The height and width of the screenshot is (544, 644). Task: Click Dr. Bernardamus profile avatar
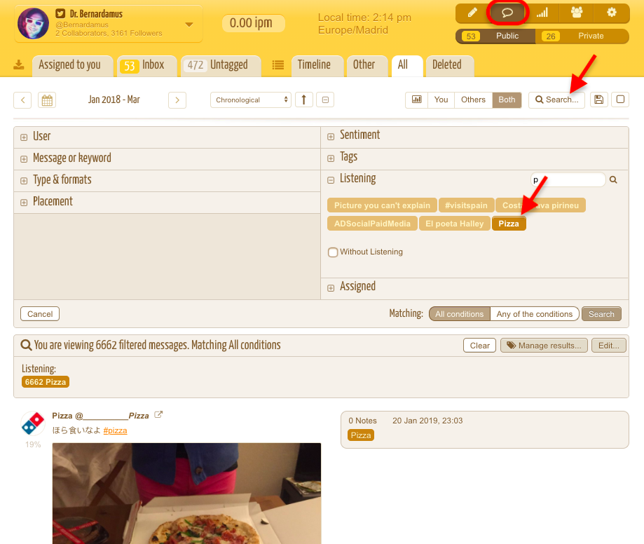pyautogui.click(x=33, y=23)
